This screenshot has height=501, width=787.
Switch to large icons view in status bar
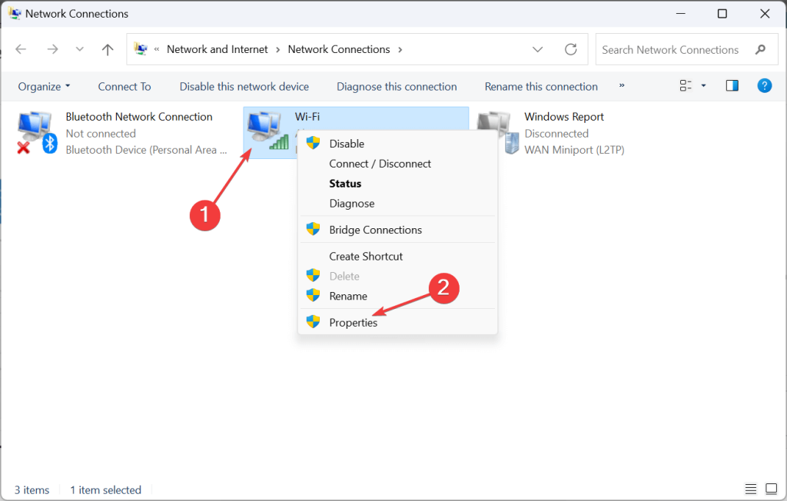click(x=772, y=489)
